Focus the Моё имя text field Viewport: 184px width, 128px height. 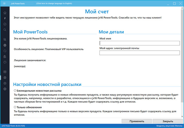click(x=139, y=43)
